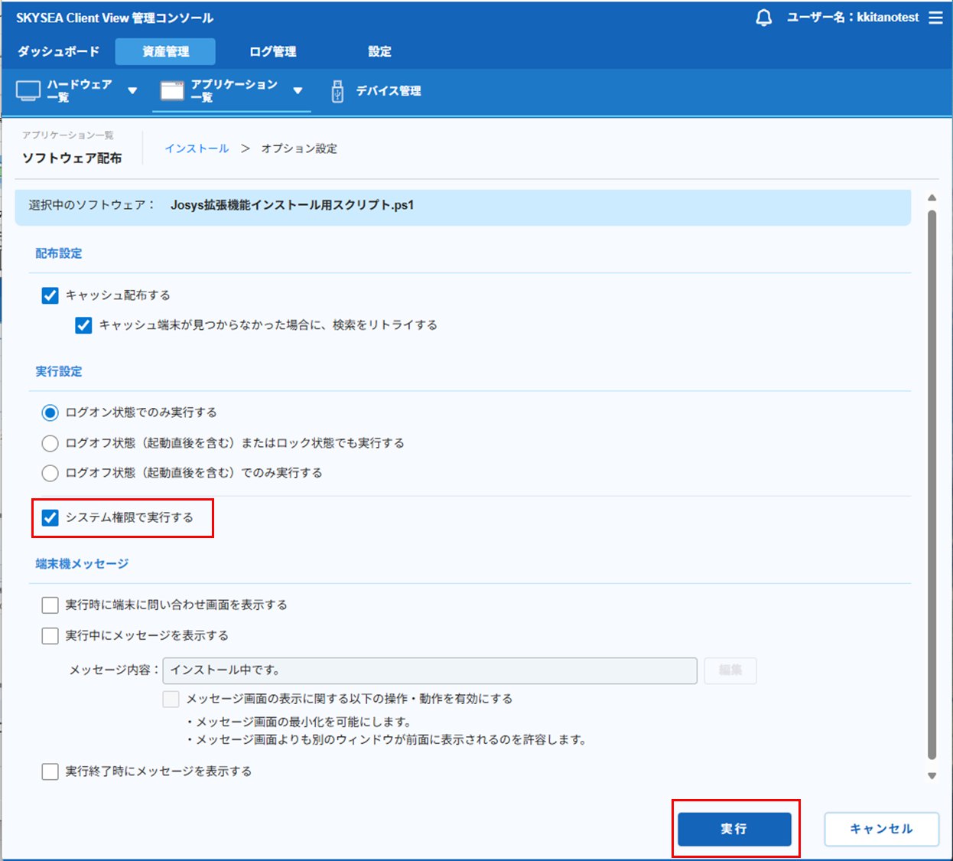Switch to the ログ管理 tab
The width and height of the screenshot is (953, 861).
click(x=273, y=51)
